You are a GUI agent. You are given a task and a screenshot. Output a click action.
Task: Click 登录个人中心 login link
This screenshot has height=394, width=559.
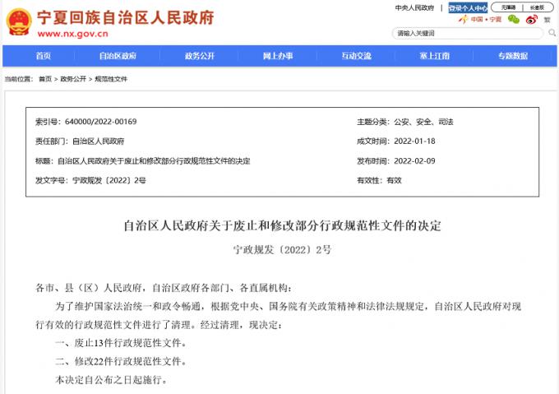(x=468, y=7)
